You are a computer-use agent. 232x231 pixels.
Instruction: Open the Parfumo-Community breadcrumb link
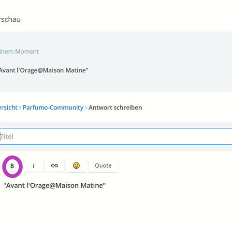53,108
